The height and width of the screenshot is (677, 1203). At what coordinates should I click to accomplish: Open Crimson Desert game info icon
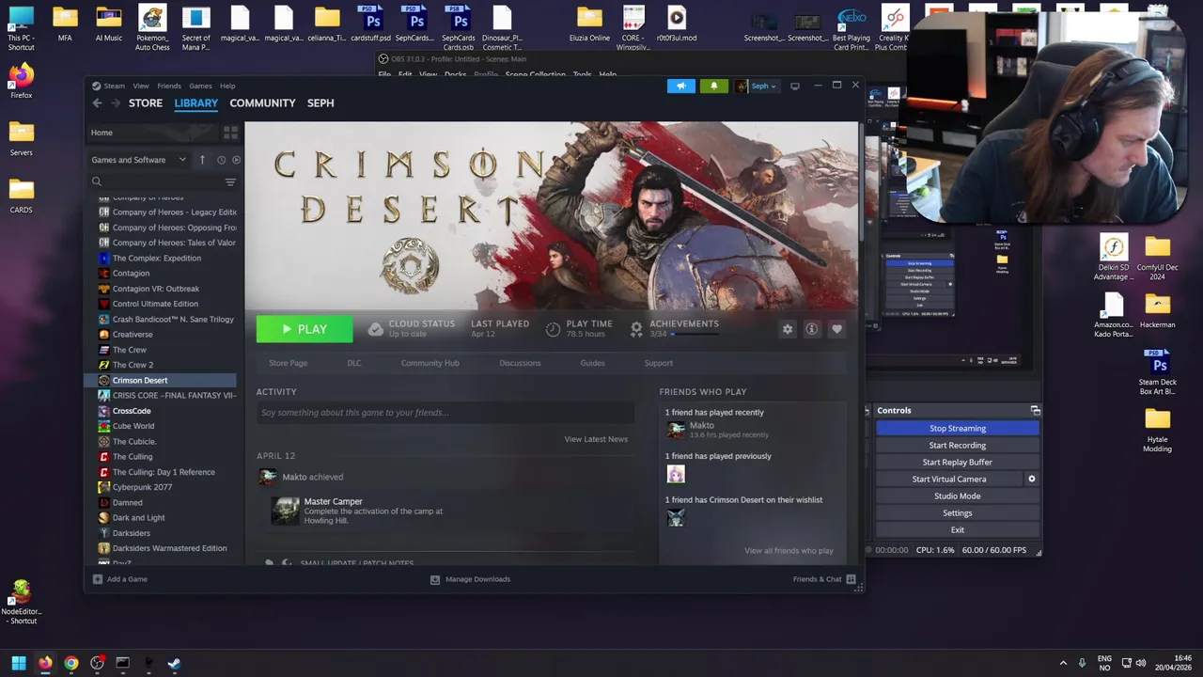(812, 329)
